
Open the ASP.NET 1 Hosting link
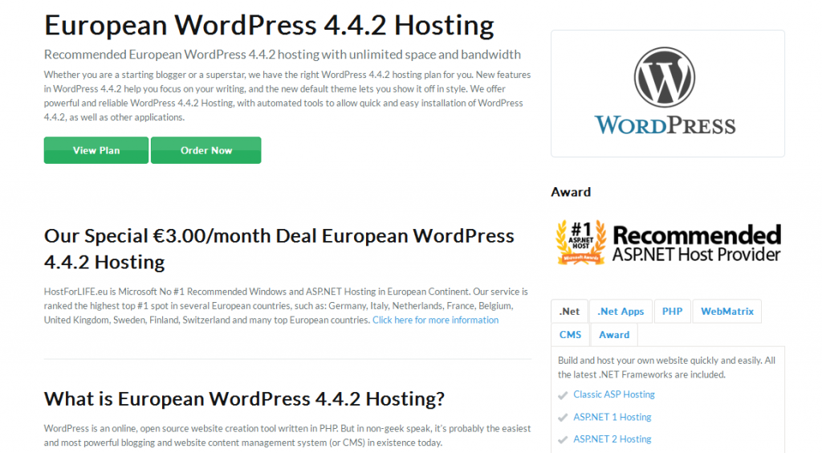pos(612,417)
